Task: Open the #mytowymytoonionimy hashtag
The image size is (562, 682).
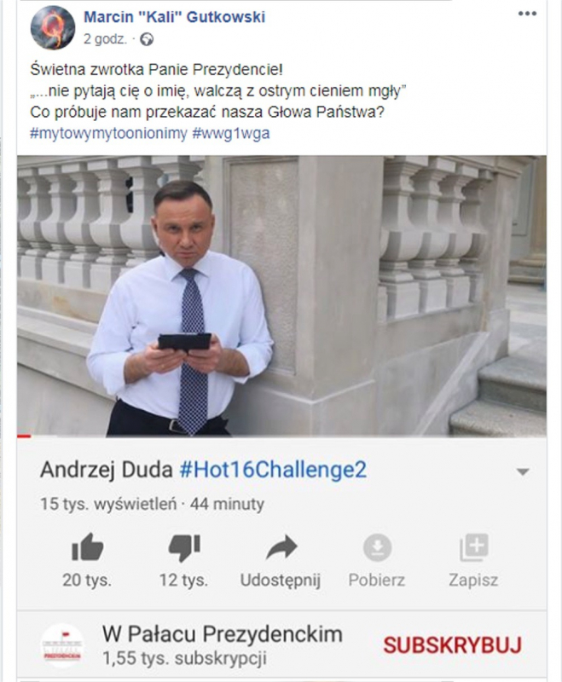Action: (x=108, y=133)
